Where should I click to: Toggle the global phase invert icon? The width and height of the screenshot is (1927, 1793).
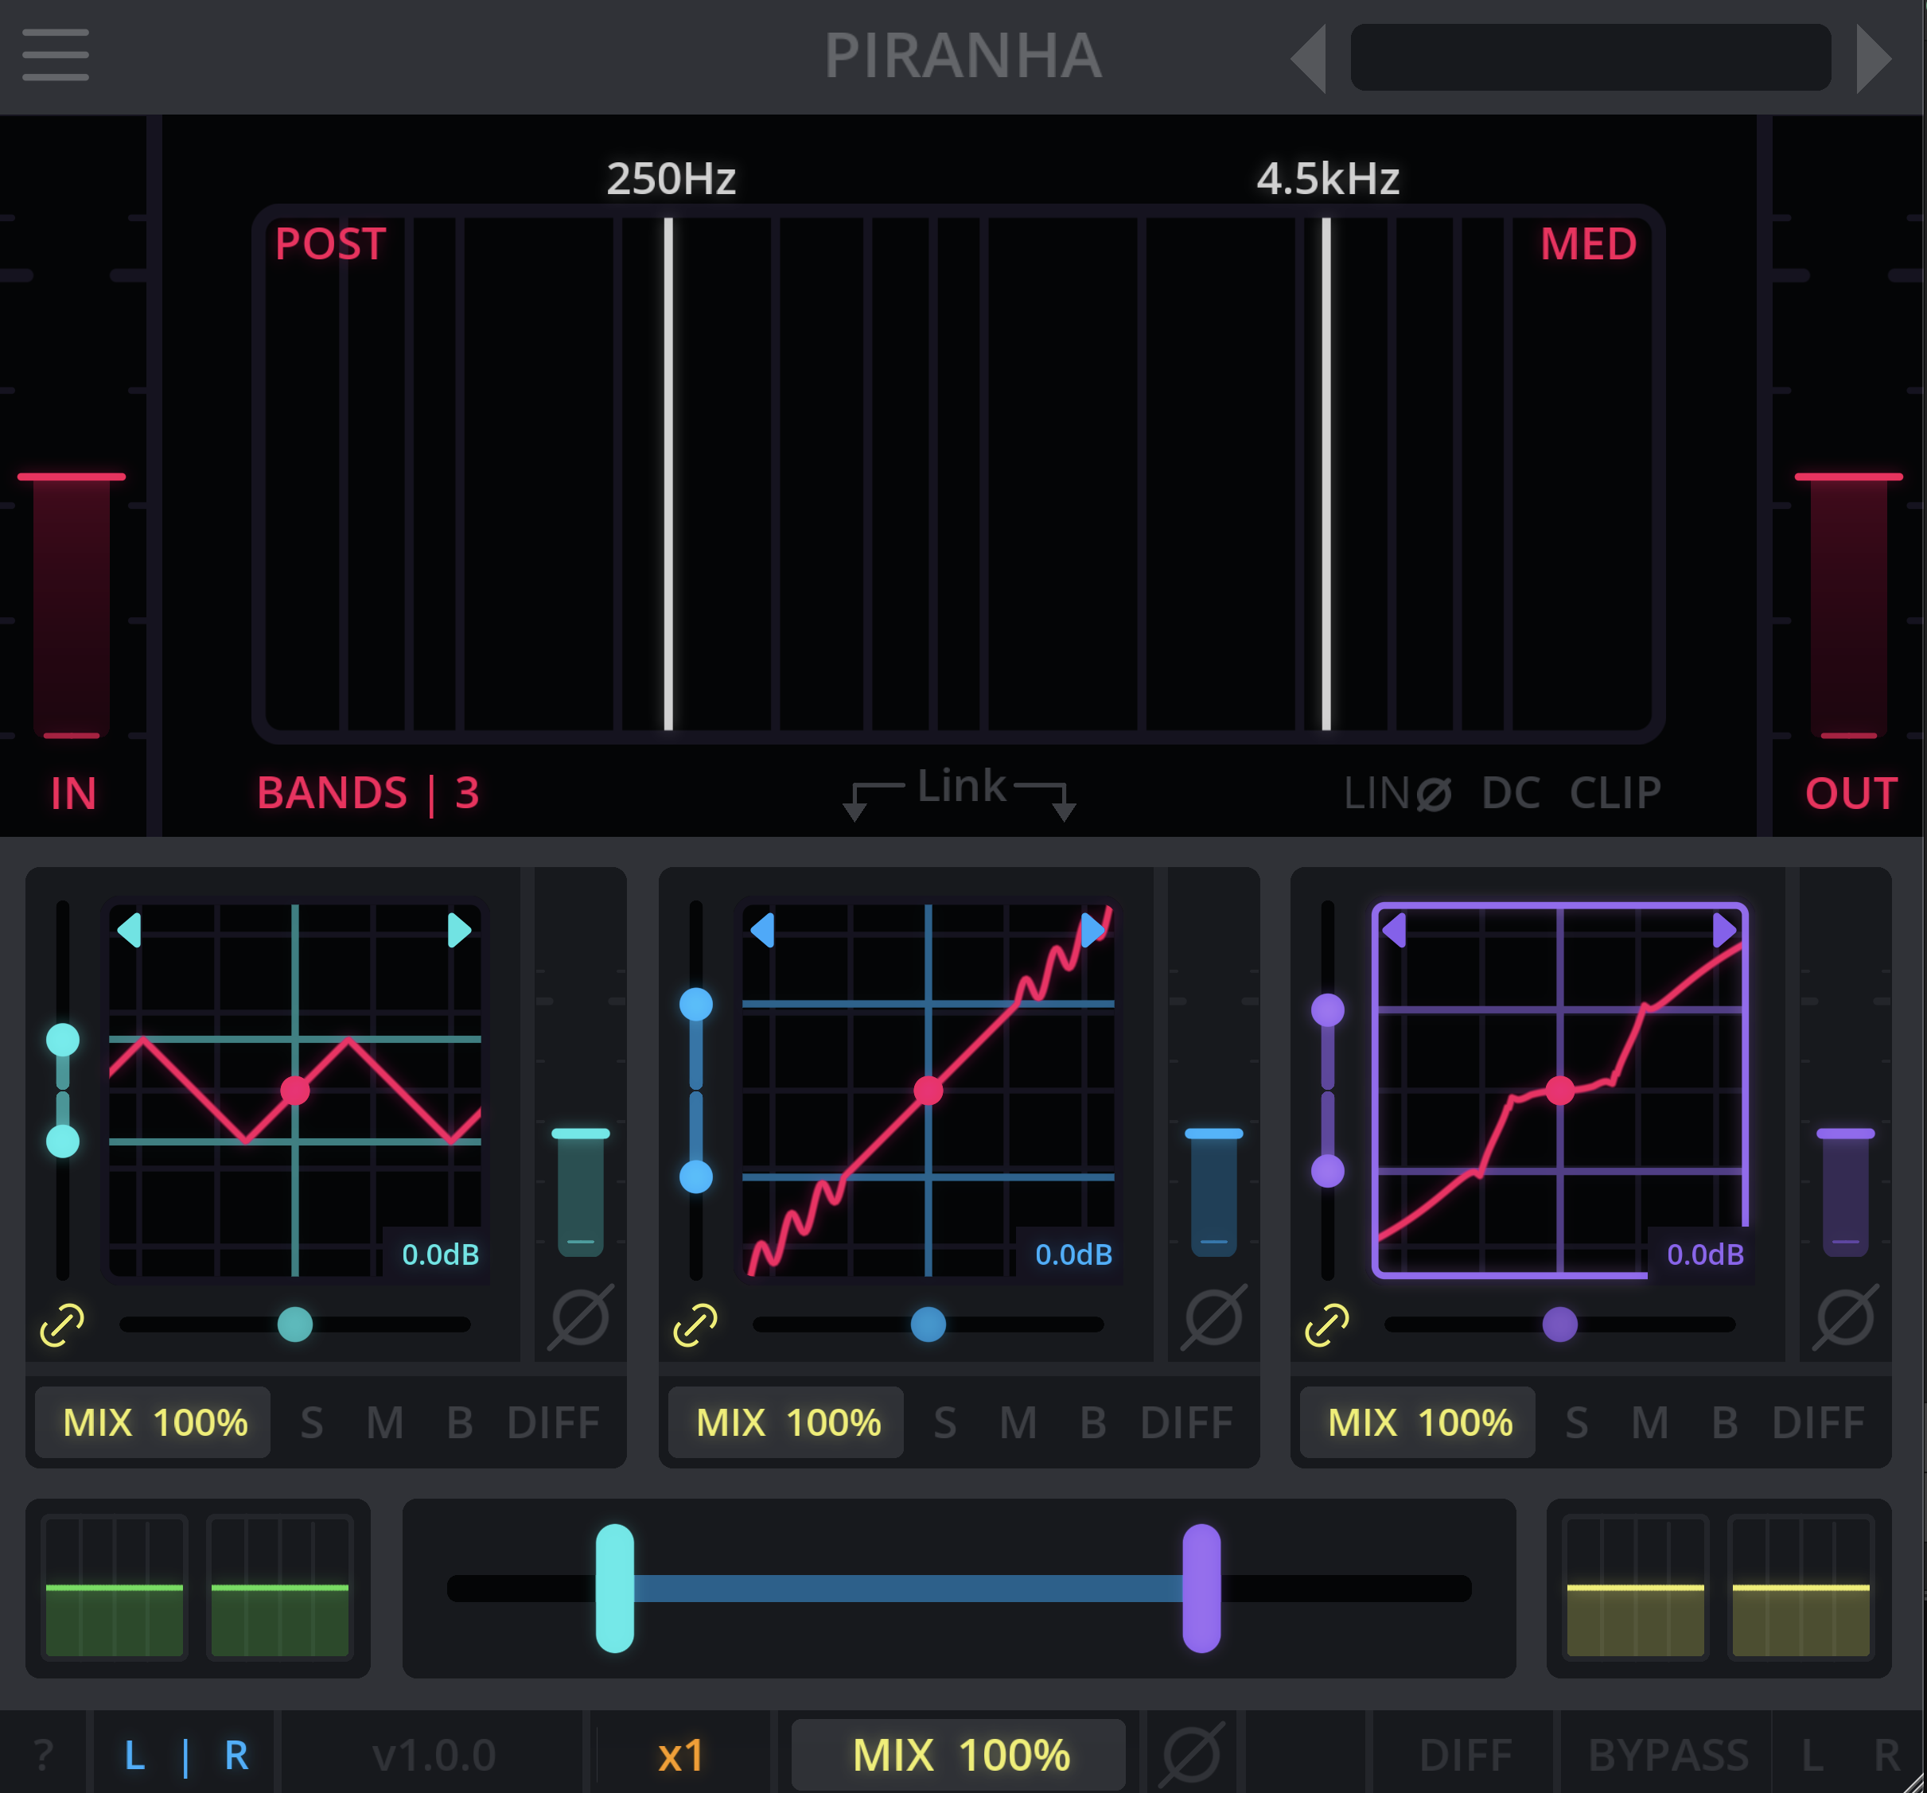1191,1753
